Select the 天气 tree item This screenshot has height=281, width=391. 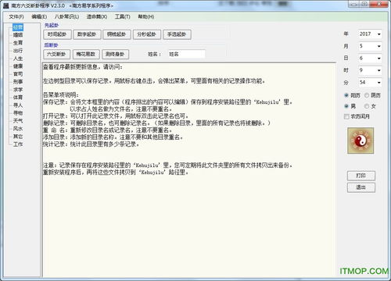pos(18,121)
